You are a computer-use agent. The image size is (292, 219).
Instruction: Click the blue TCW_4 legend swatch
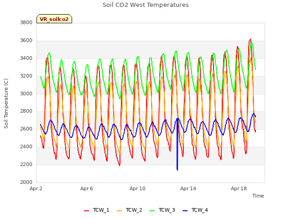(x=185, y=211)
